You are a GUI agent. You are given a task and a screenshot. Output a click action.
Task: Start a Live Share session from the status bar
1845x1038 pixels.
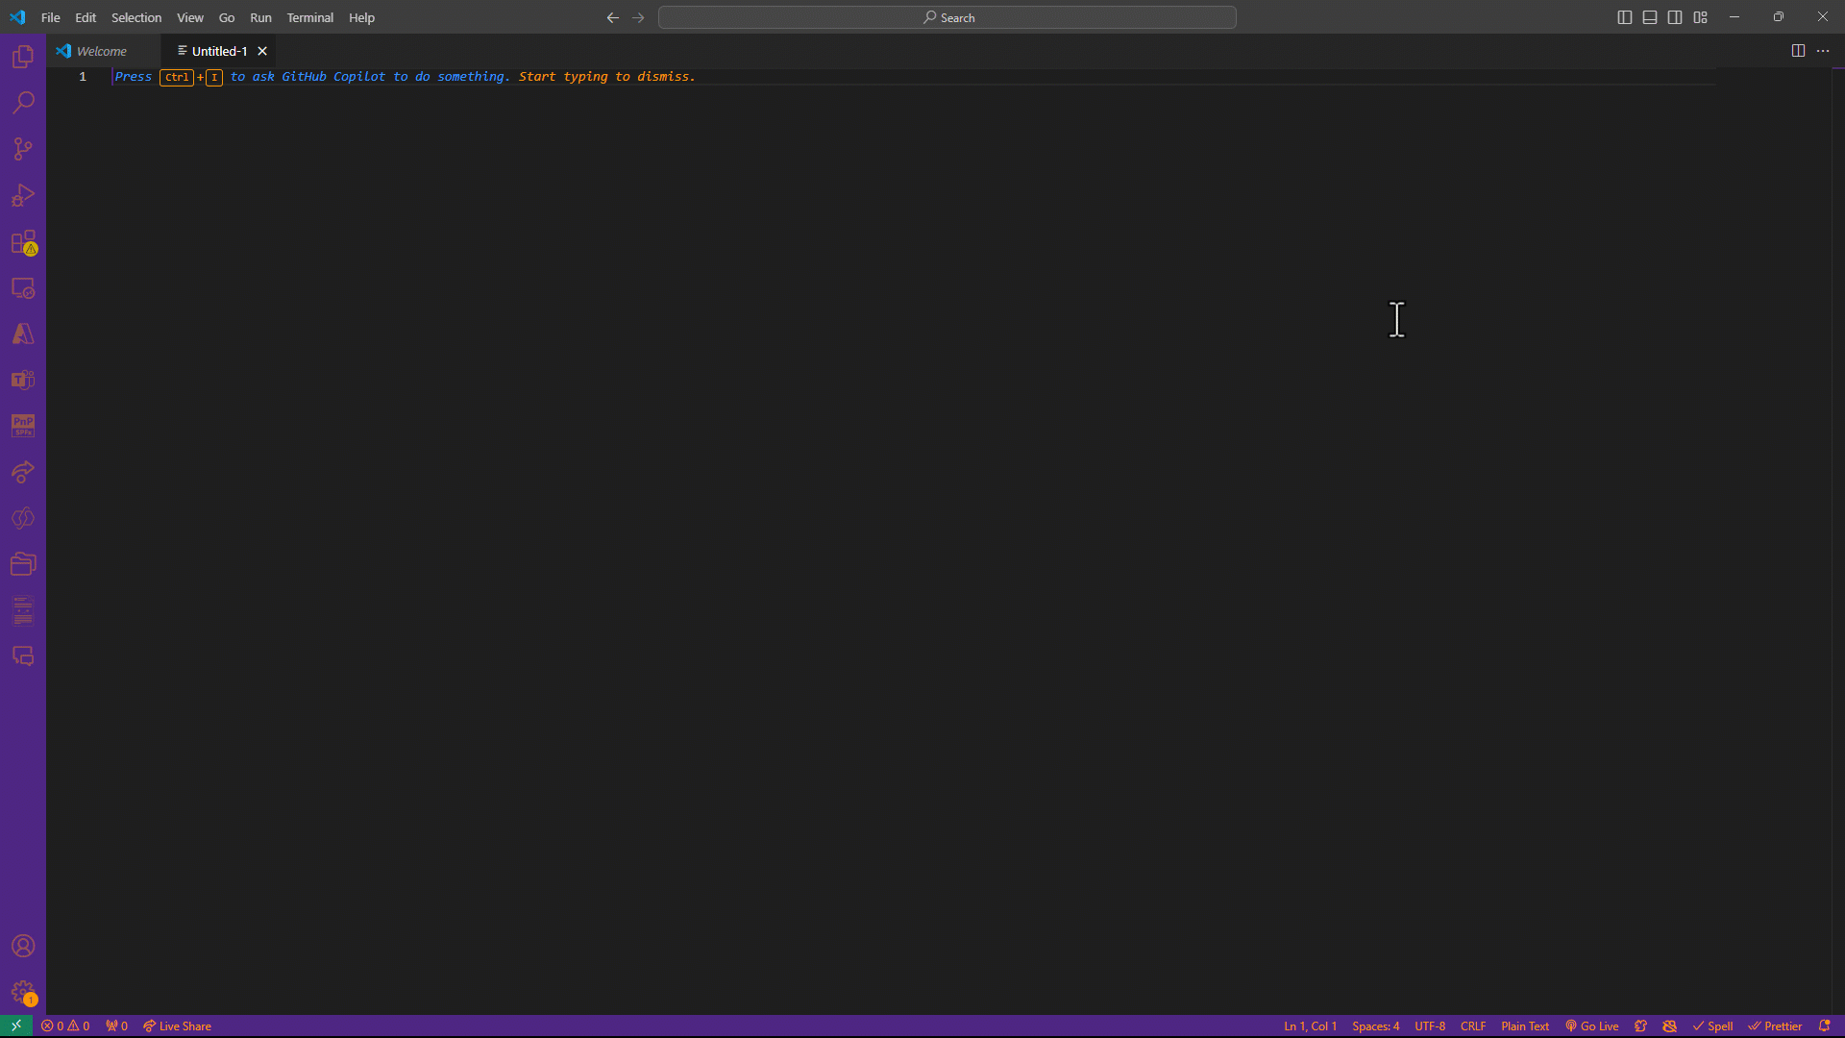pyautogui.click(x=177, y=1026)
